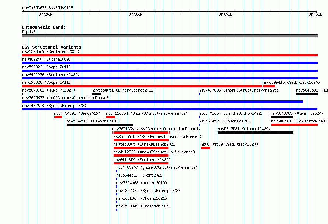This screenshot has width=328, height=224.
Task: Select the red bar under nsv4434698
Action: [x=58, y=117]
